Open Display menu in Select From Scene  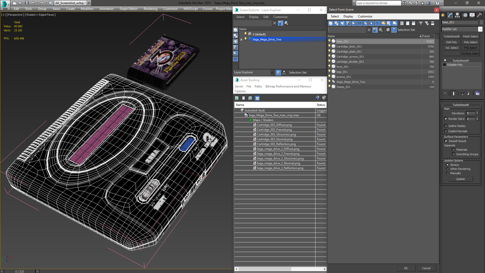click(x=348, y=16)
